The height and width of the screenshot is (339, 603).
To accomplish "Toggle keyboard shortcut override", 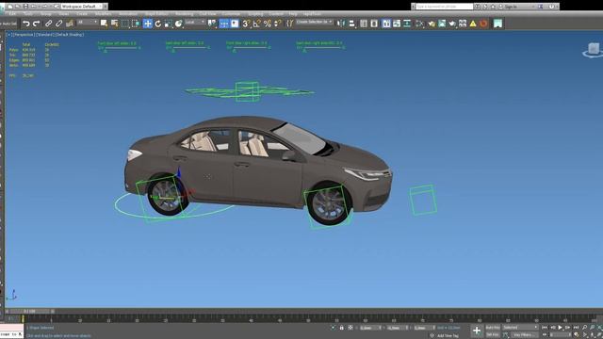I will [235, 24].
